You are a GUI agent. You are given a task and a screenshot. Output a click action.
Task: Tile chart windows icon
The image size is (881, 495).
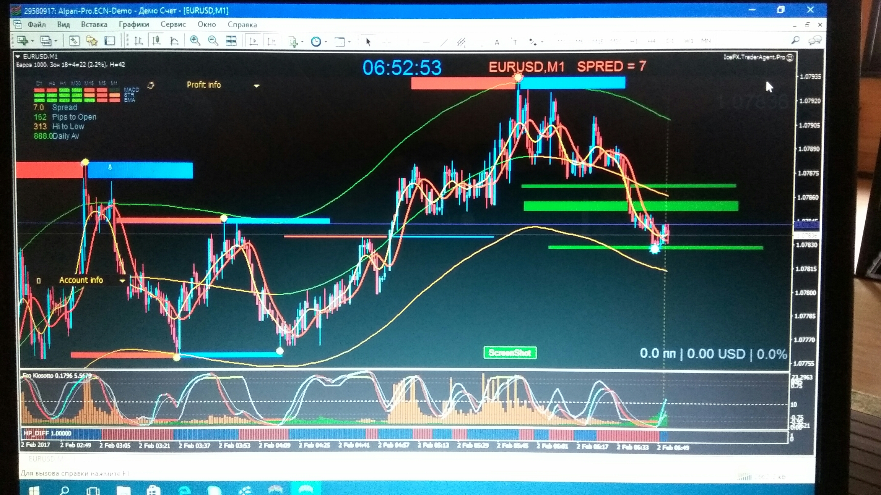coord(231,40)
